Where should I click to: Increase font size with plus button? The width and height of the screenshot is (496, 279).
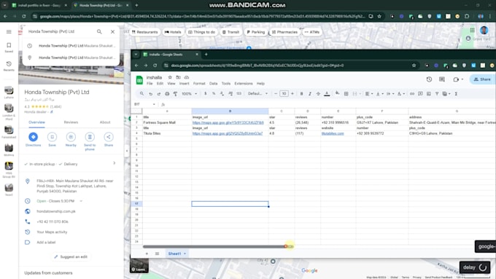click(x=292, y=94)
